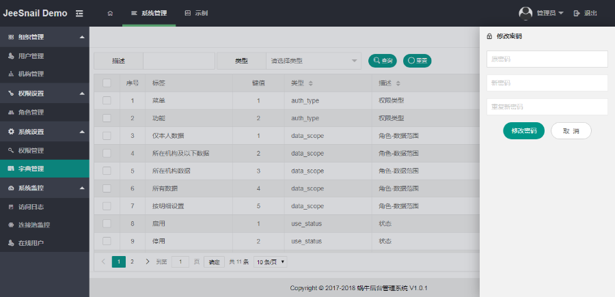615x297 pixels.
Task: Open the 10条/页 page size dropdown
Action: point(270,262)
